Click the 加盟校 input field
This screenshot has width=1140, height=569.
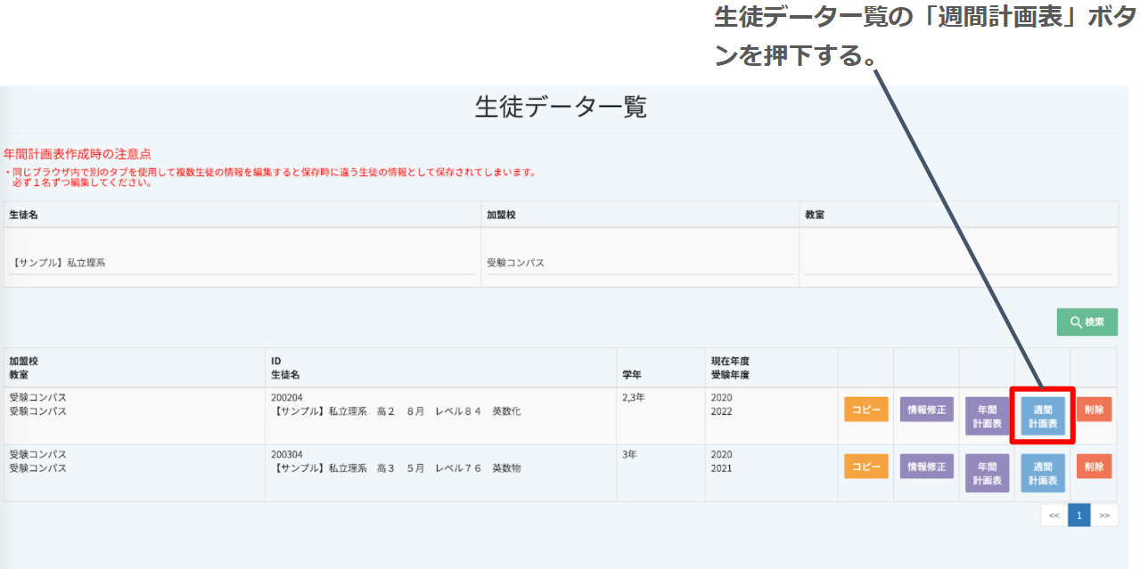638,263
